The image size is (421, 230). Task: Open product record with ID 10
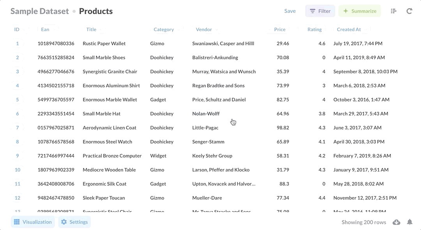pyautogui.click(x=18, y=170)
